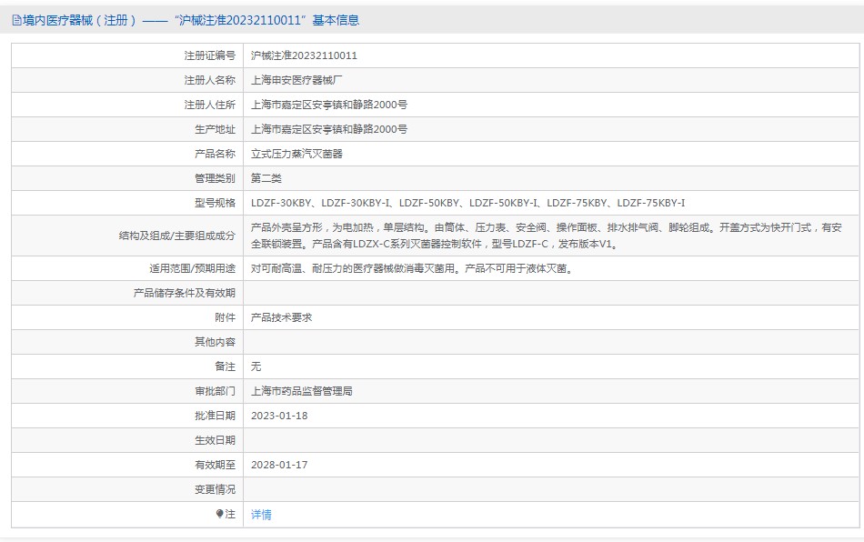This screenshot has height=542, width=864.
Task: Click the header title 境内医疗器械（注册）
Action: pyautogui.click(x=79, y=20)
